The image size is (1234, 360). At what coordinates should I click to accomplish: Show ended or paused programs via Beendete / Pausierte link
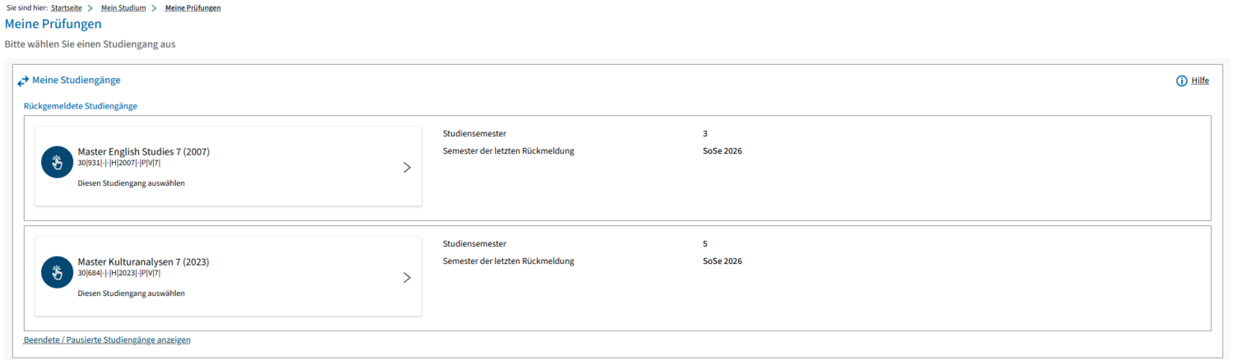click(107, 339)
